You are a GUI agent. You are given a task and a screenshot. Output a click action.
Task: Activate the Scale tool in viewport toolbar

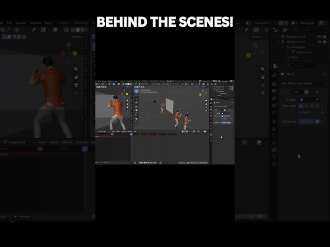coord(136,107)
